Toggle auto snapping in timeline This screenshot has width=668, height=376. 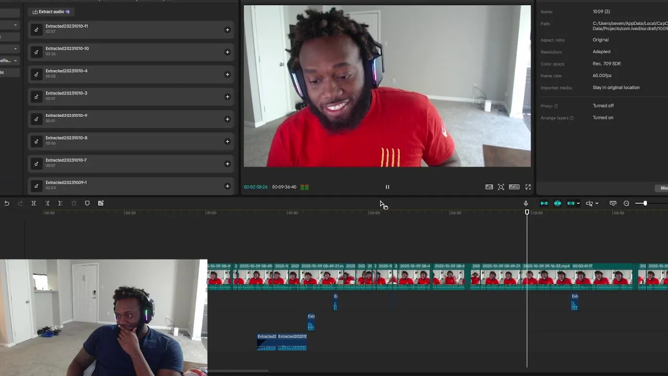coord(557,203)
